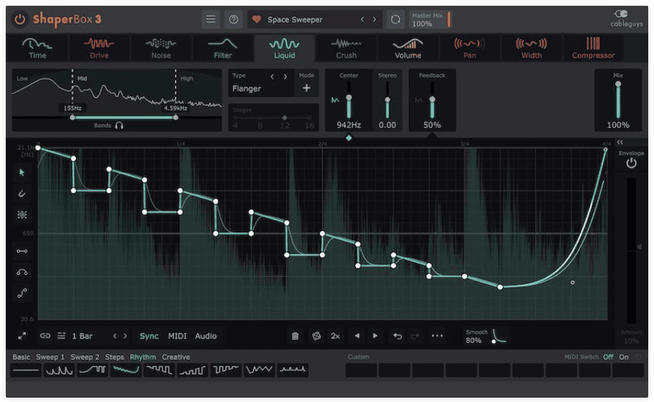Toggle the ShaperBox power button

coord(20,19)
